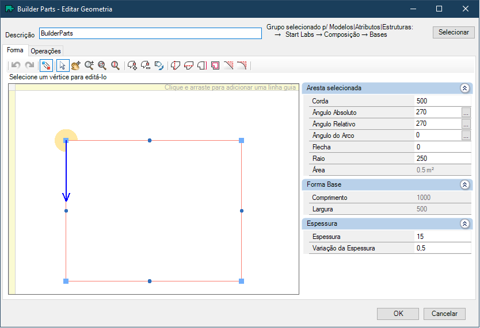Collapse the Aresta selecionada section
Screen dimensions: 480x328
(x=464, y=88)
